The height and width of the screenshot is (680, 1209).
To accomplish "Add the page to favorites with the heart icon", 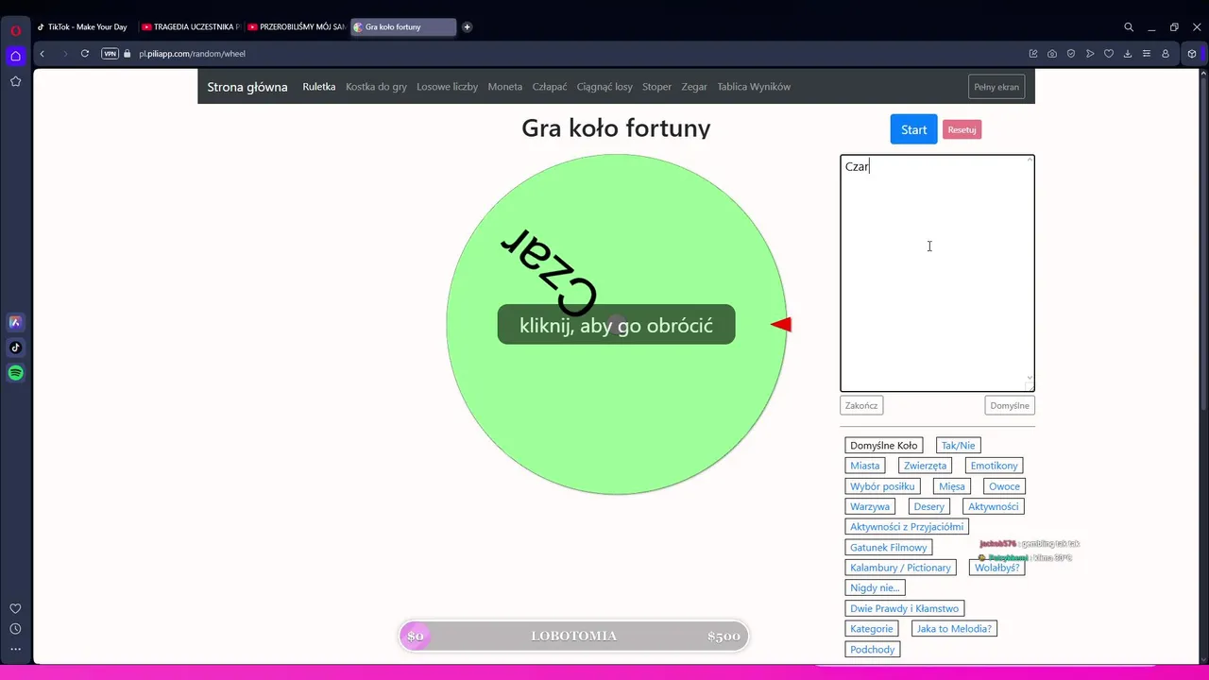I will [x=1109, y=54].
